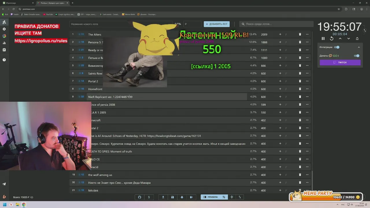
Task: Click the lot search field
Action: [x=277, y=24]
